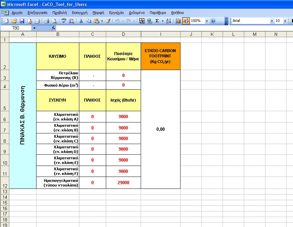Select the Format Painter brush
Viewport: 293px width, 227px height.
(108, 21)
